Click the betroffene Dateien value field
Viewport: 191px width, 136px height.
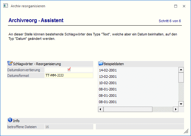[69, 127]
